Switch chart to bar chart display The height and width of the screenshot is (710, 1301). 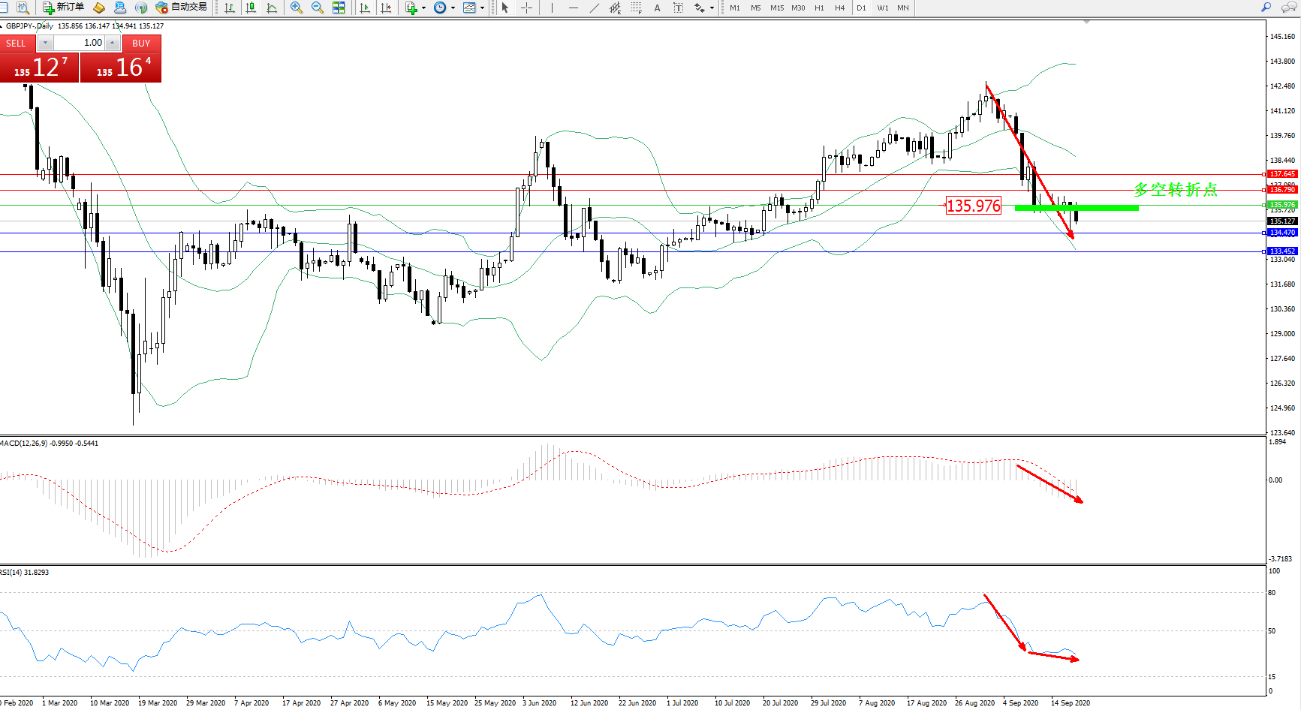[230, 8]
